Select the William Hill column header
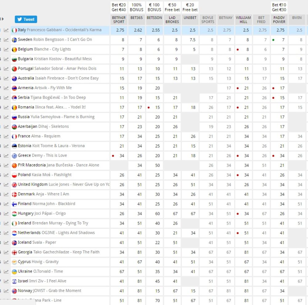Screen dimensions: 308x305 pos(243,20)
